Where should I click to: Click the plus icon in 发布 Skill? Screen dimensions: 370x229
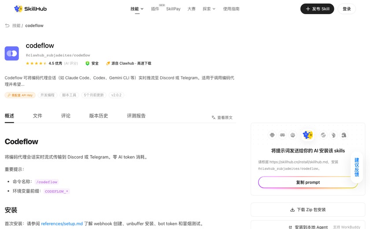308,9
